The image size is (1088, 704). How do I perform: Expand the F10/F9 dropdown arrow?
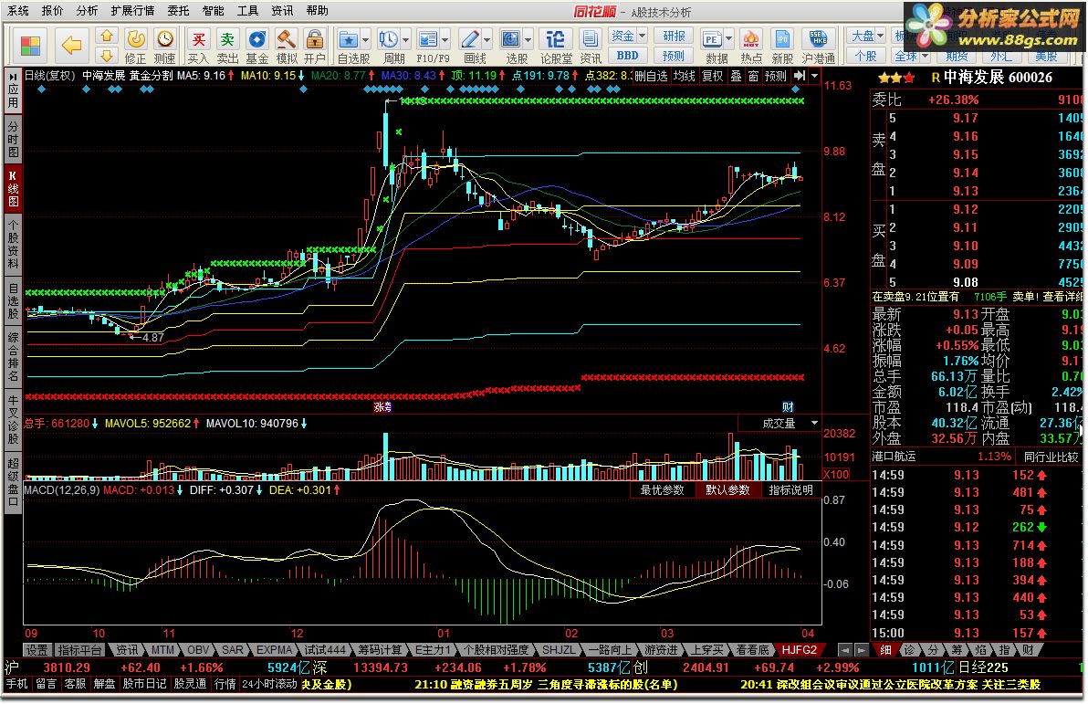445,39
